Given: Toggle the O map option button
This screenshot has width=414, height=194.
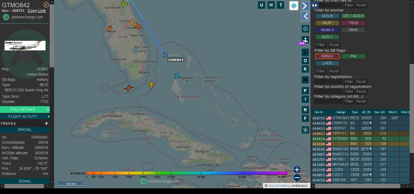Looking at the screenshot, I should [x=305, y=61].
